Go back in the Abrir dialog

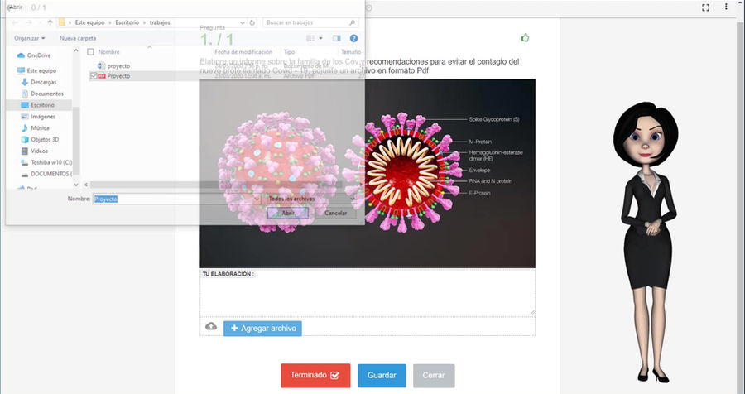pos(15,22)
